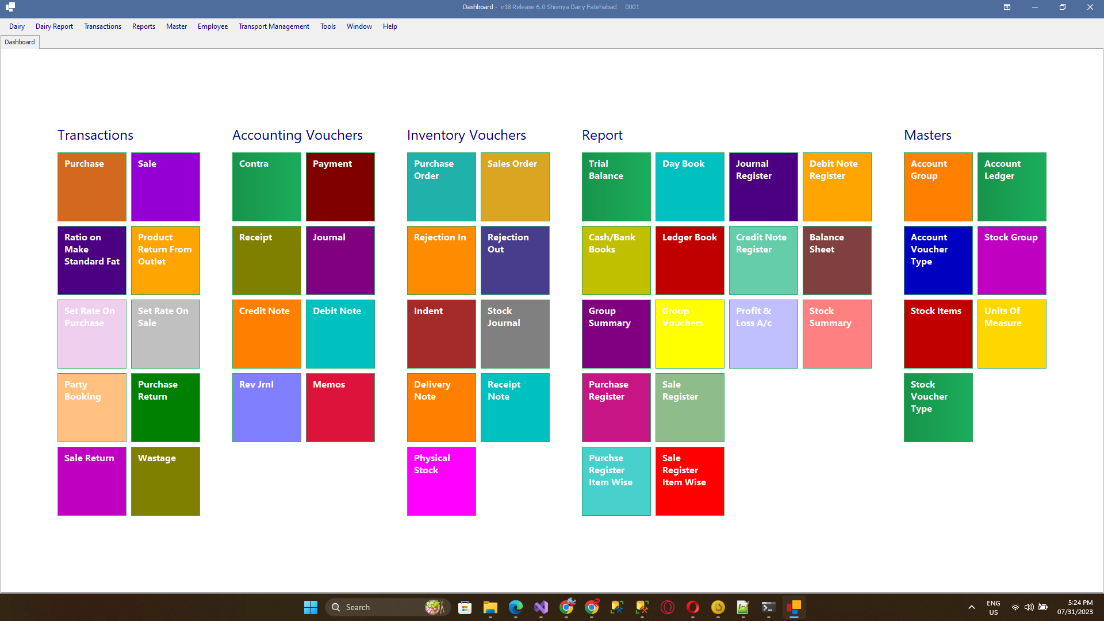Open the Receipt voucher tile
The width and height of the screenshot is (1104, 621).
[x=267, y=260]
